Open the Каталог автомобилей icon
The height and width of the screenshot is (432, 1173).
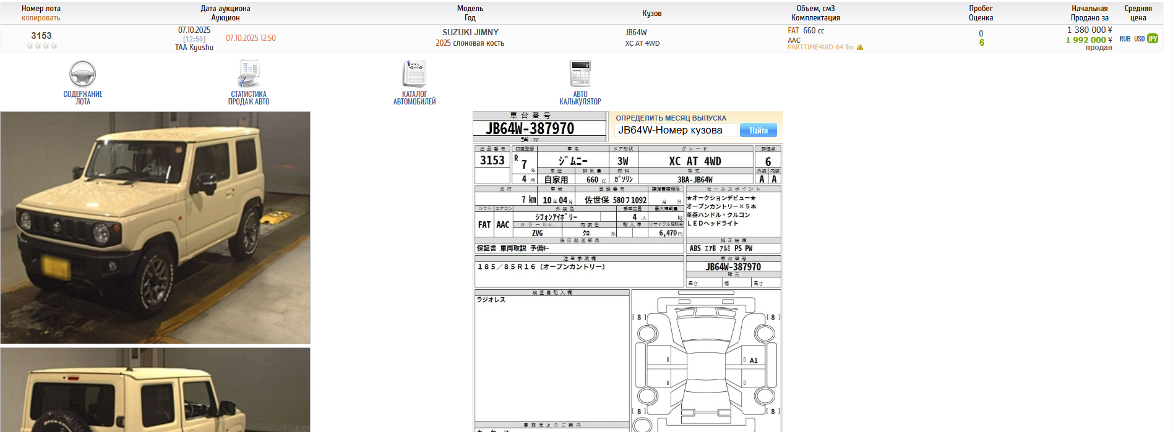coord(415,75)
